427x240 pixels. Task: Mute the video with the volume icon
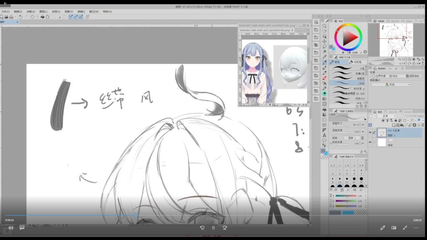(10, 228)
